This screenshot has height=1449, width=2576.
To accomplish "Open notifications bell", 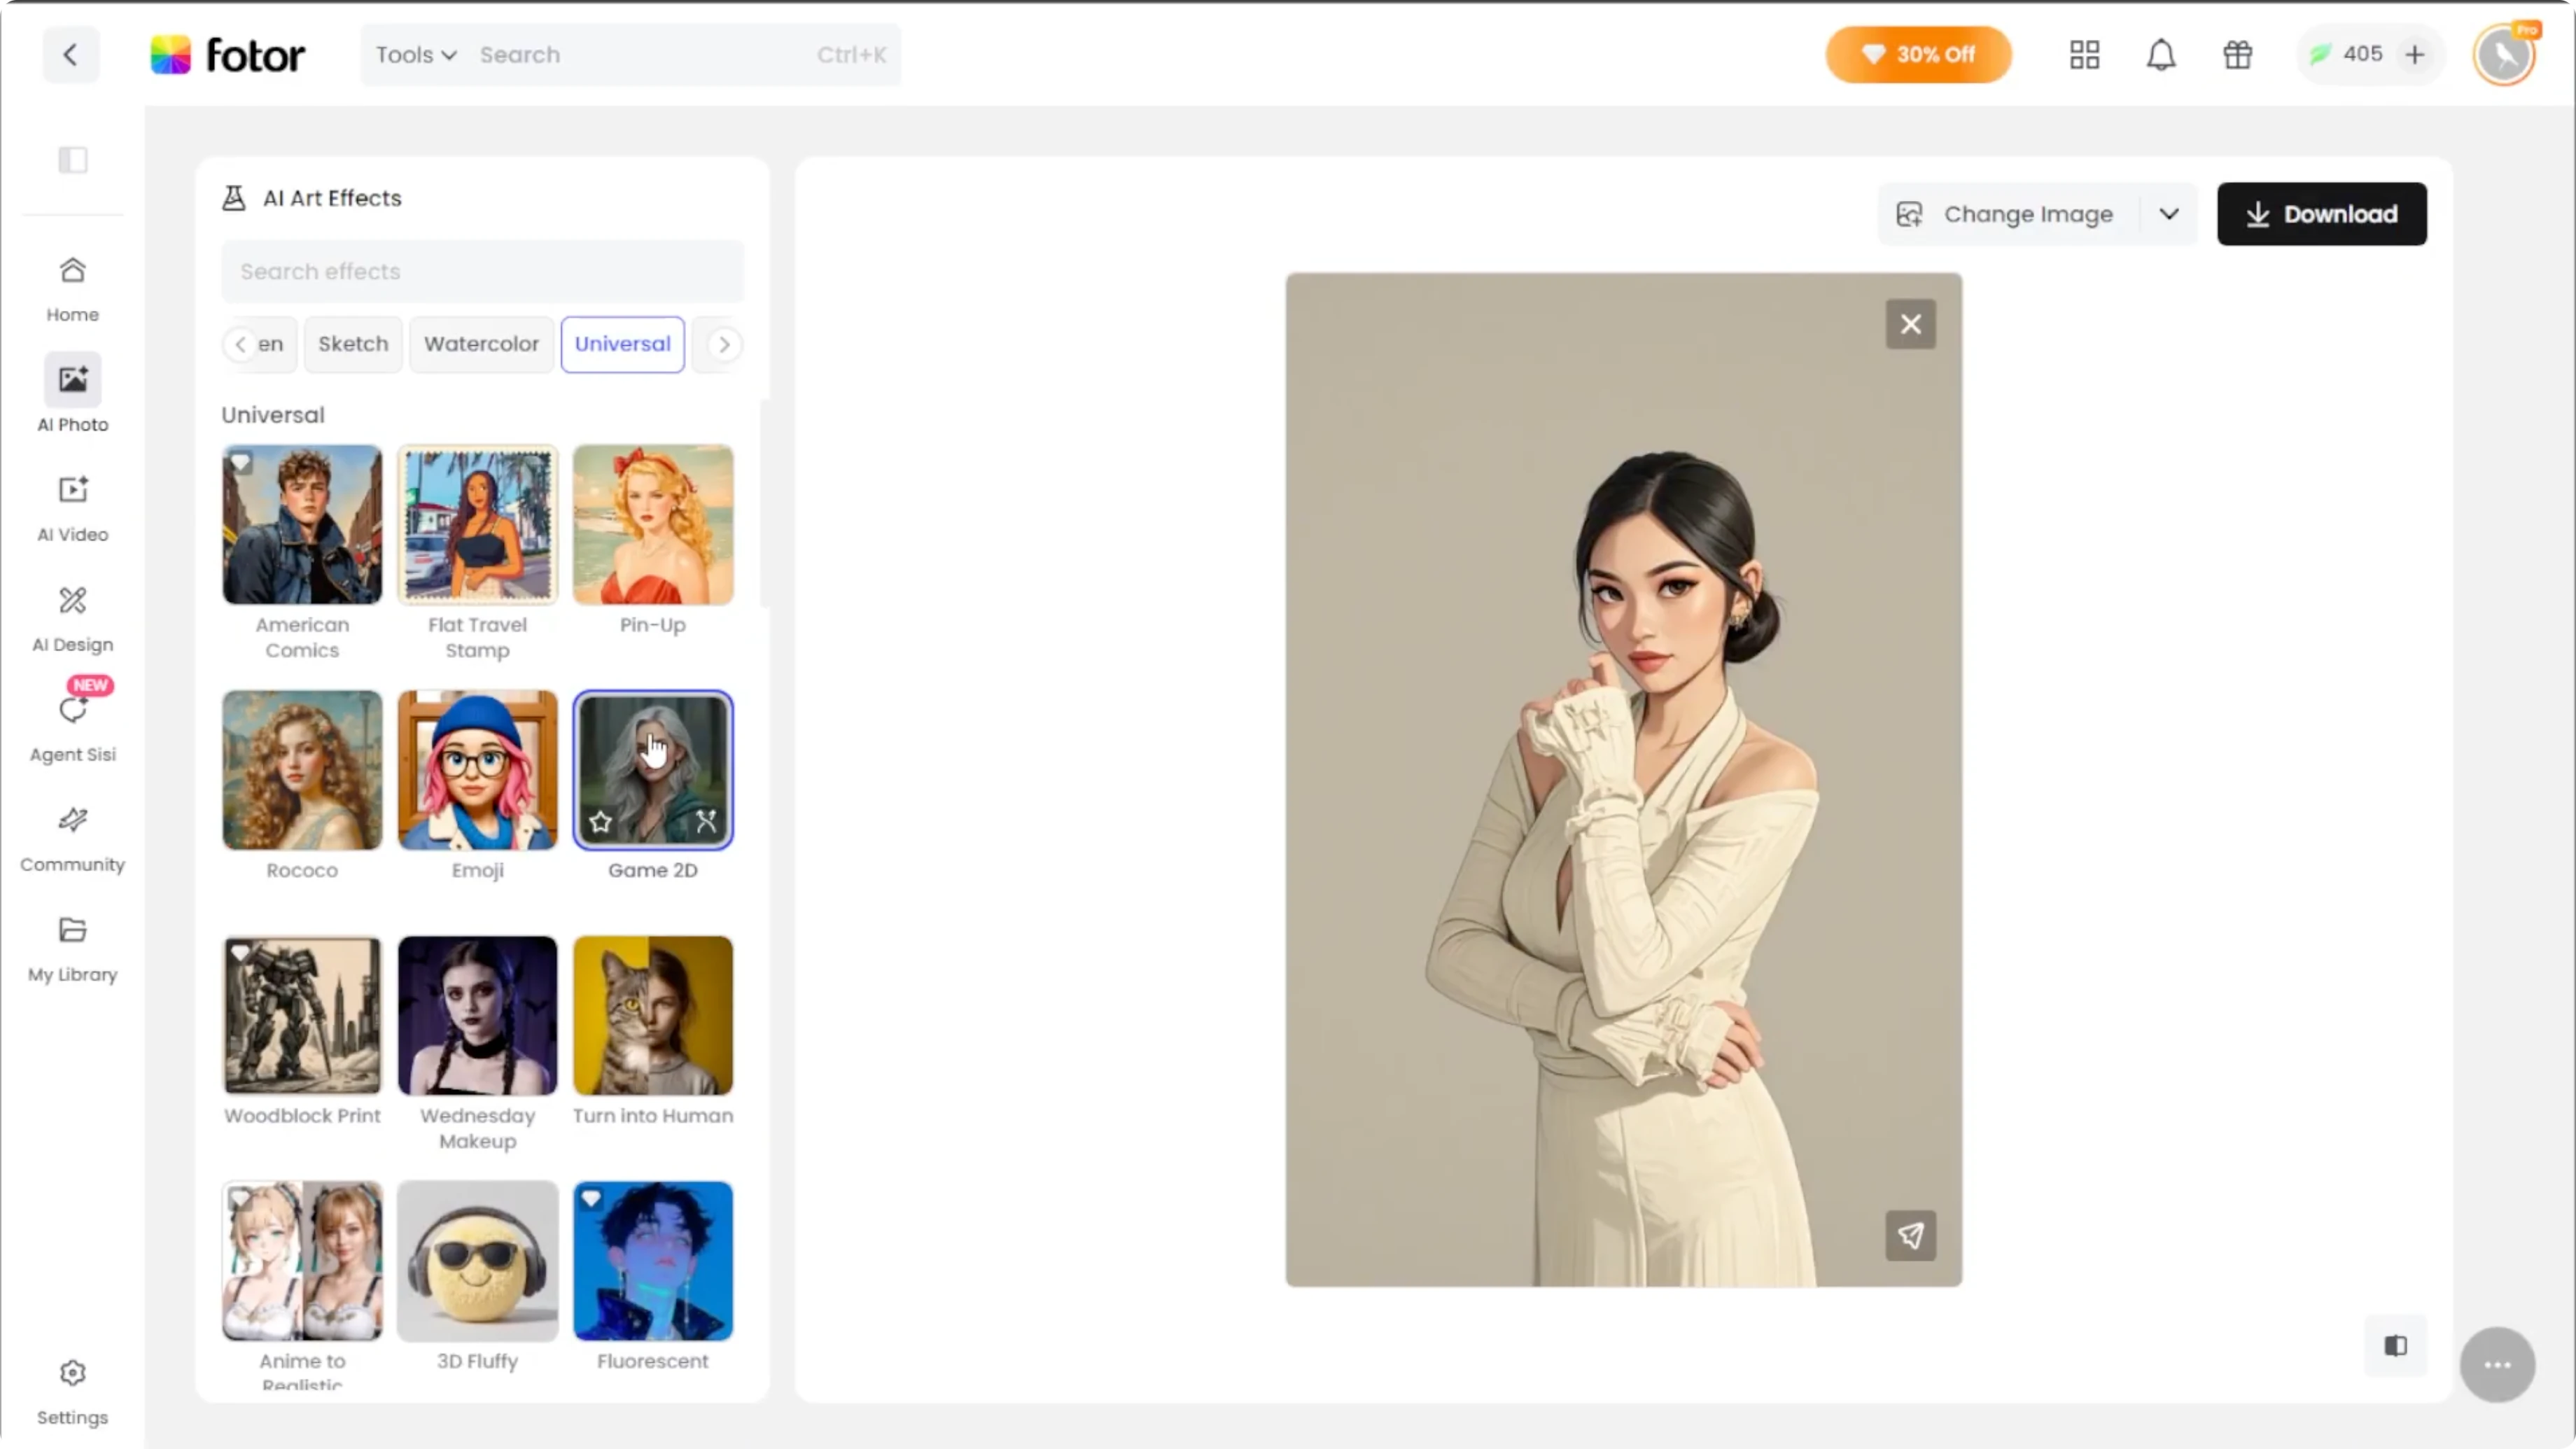I will point(2161,54).
